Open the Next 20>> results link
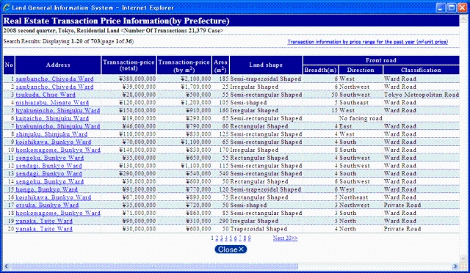Screen dimensions: 470x273 pyautogui.click(x=285, y=239)
